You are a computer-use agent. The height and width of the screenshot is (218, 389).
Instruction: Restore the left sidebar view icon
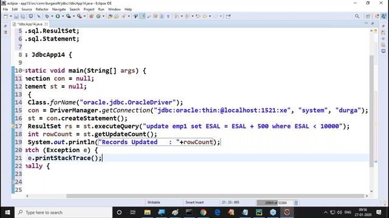5,26
